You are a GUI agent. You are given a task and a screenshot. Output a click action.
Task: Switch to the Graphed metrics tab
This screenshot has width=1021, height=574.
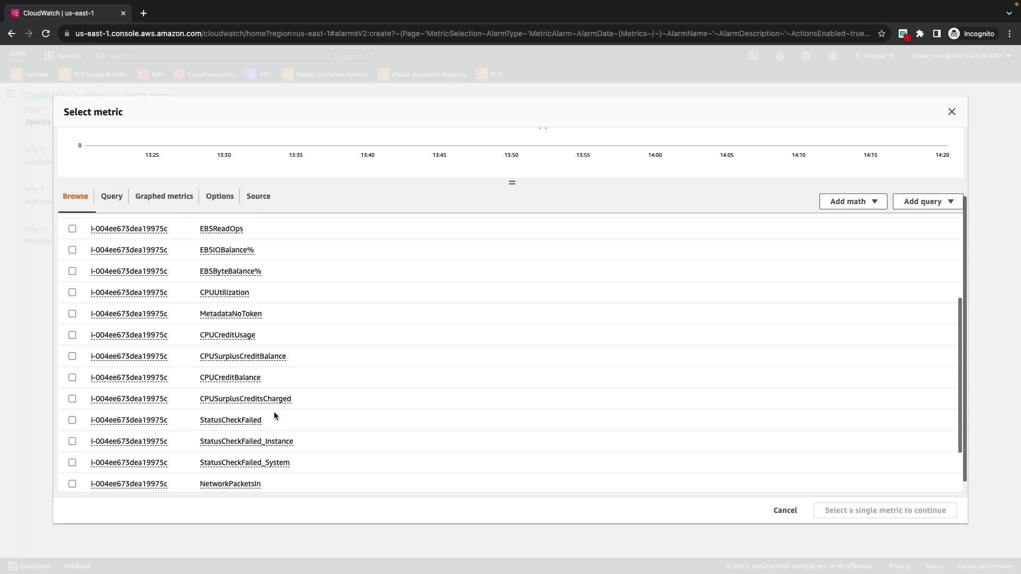pos(164,196)
